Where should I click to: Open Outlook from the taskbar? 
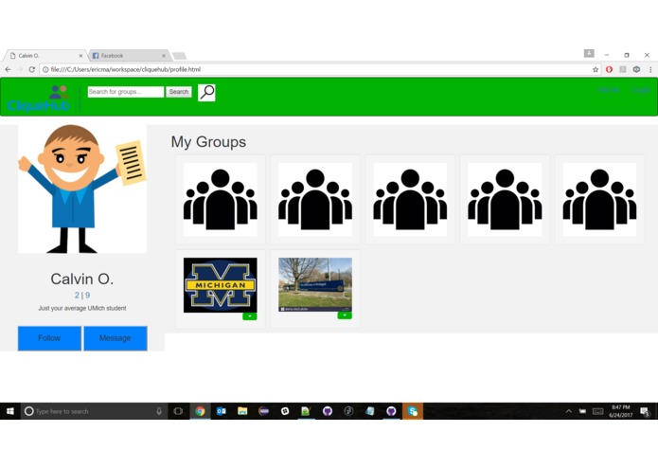click(x=222, y=411)
